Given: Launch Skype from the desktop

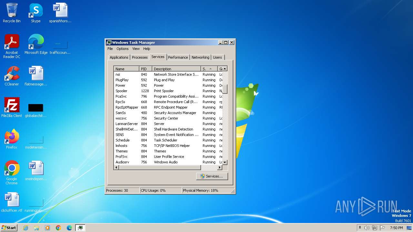Looking at the screenshot, I should pyautogui.click(x=36, y=13).
